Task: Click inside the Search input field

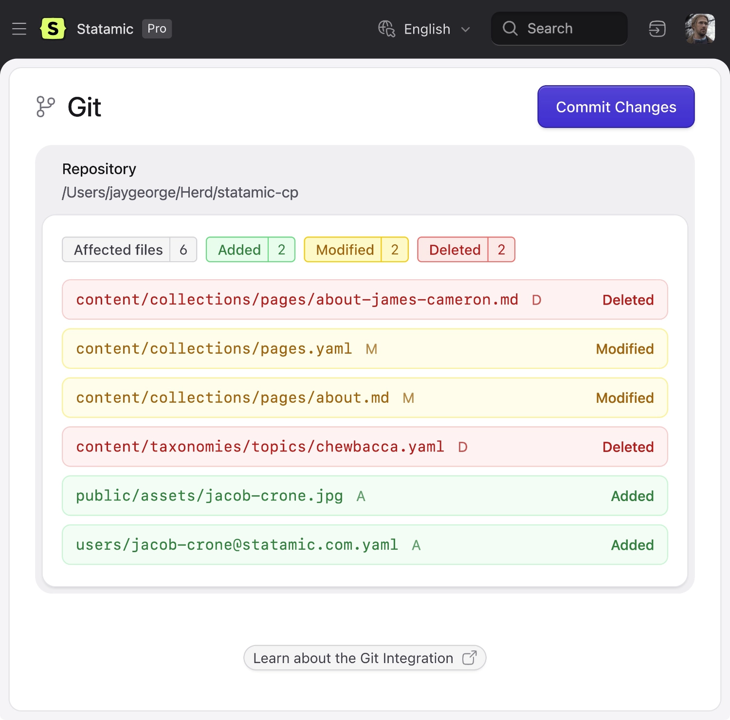Action: (560, 29)
